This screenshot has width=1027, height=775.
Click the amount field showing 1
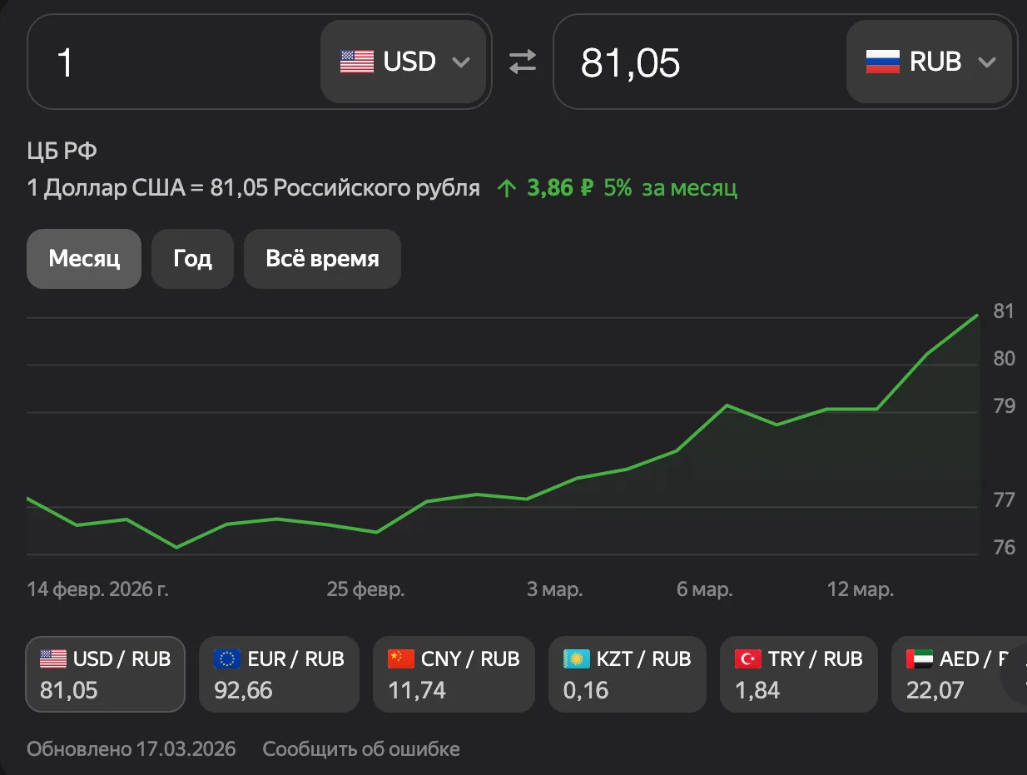174,62
